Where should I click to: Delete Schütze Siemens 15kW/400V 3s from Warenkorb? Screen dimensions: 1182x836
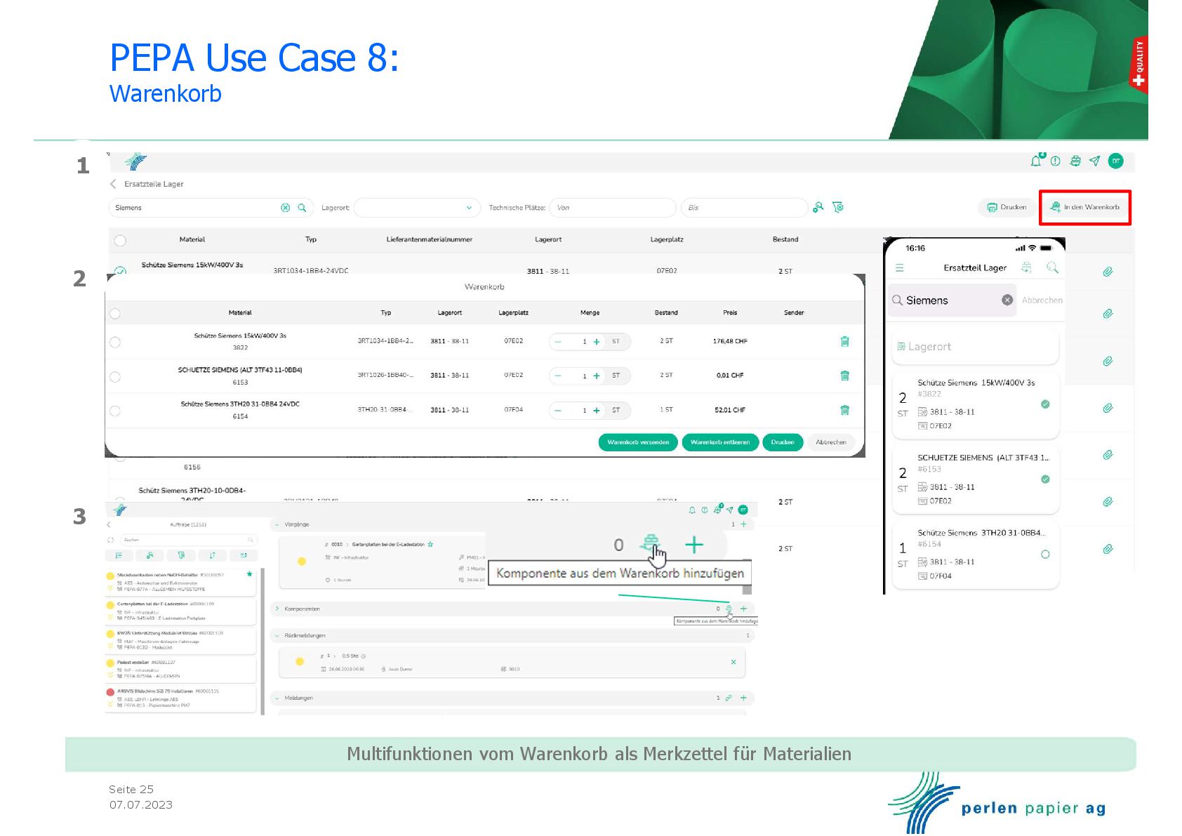coord(844,341)
